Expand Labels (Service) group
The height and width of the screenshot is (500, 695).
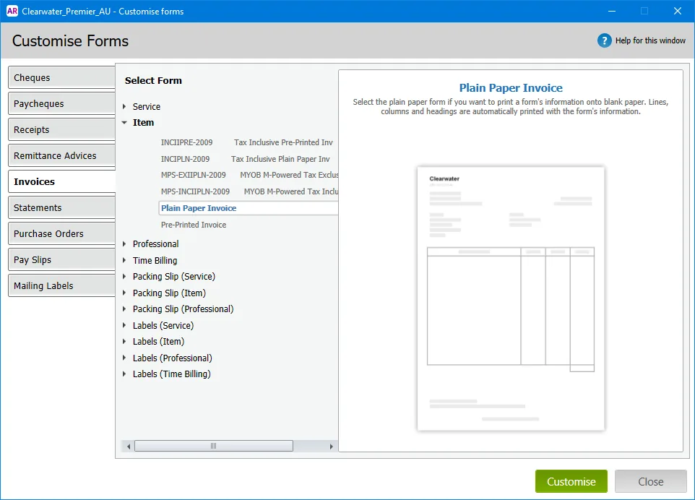point(124,325)
